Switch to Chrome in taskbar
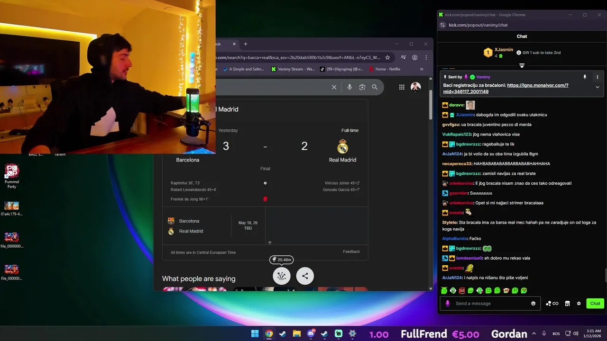This screenshot has width=607, height=341. tap(269, 333)
